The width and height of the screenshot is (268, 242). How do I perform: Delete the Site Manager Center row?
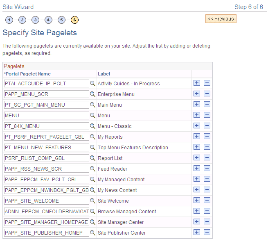(207, 221)
